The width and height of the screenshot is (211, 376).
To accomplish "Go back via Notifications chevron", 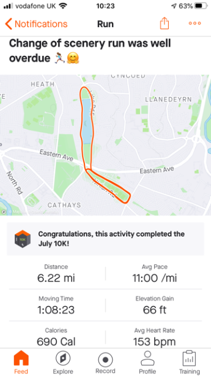I will [9, 24].
